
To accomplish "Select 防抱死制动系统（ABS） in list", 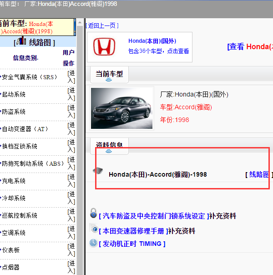I will [33, 163].
